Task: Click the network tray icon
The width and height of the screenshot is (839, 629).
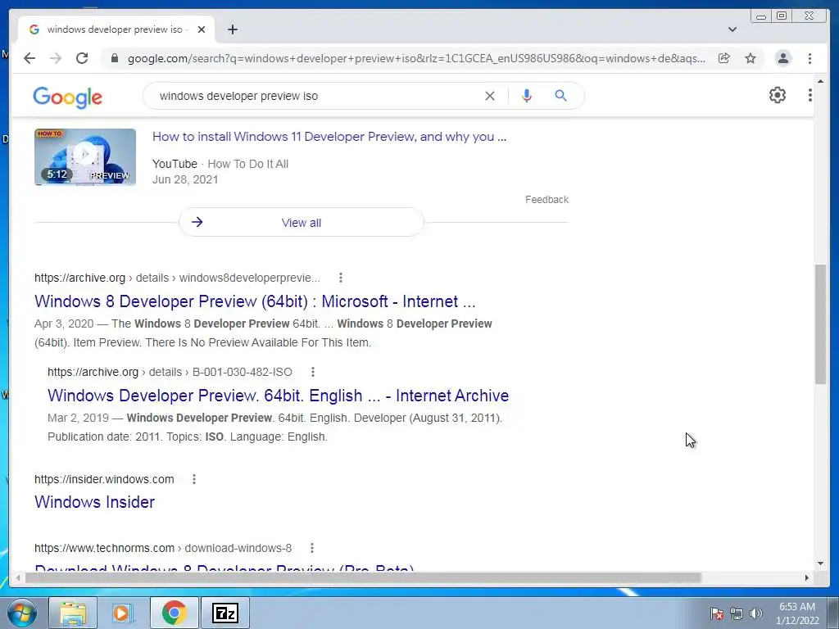Action: click(x=737, y=613)
